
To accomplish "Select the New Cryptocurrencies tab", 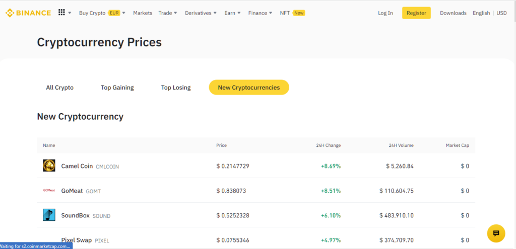I will coord(249,88).
